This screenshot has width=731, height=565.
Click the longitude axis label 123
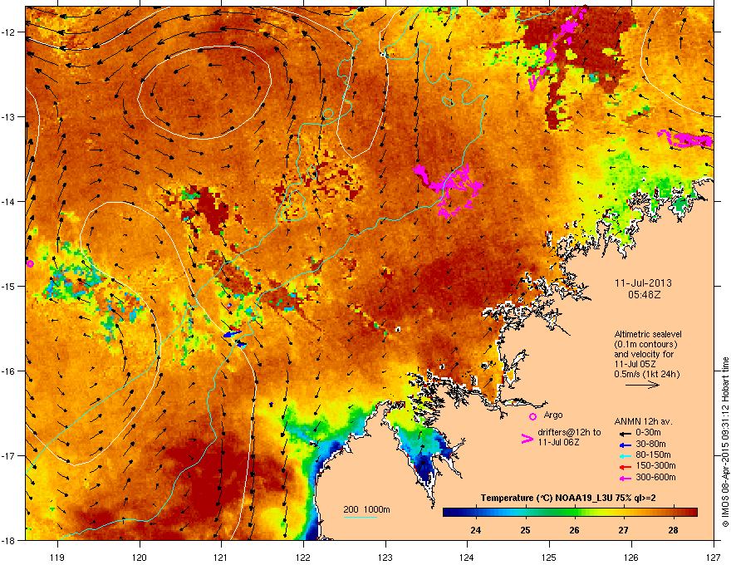[385, 557]
